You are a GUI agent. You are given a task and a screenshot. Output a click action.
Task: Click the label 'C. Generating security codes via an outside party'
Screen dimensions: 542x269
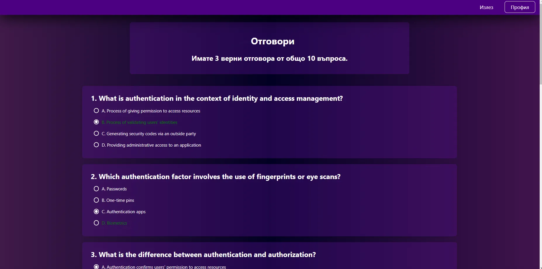149,134
